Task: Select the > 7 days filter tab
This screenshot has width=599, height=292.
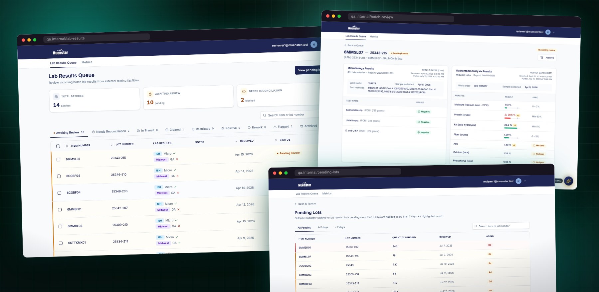Action: click(x=340, y=227)
